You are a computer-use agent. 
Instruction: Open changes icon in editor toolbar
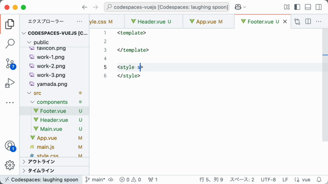297,21
